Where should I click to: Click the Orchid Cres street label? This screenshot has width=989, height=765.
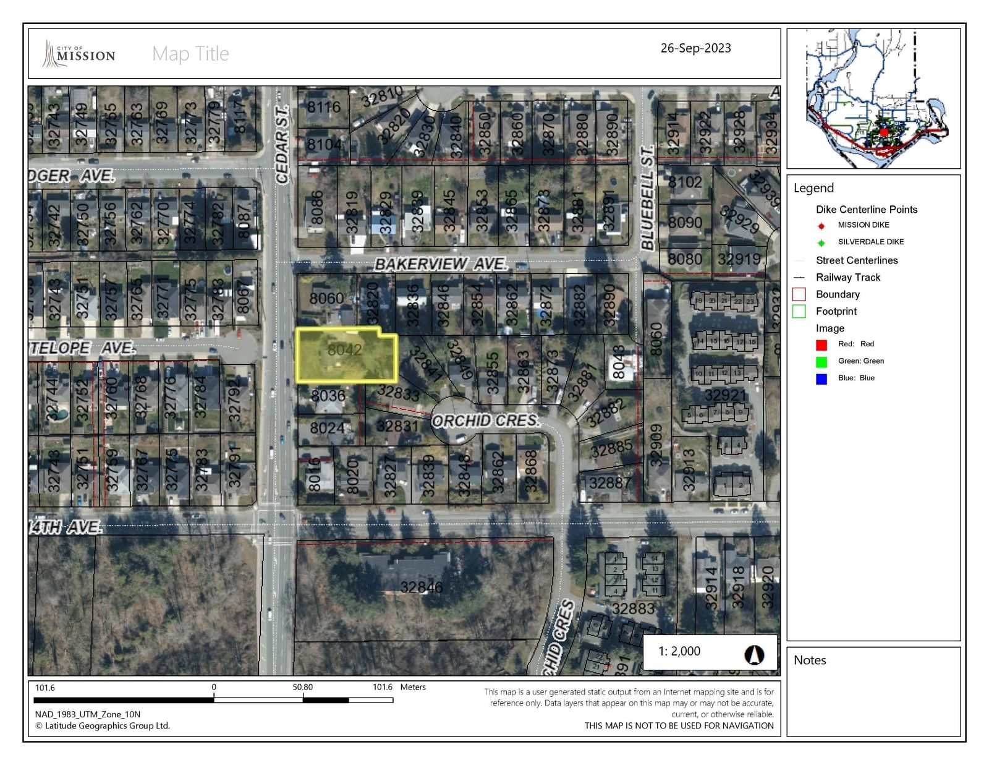coord(485,421)
